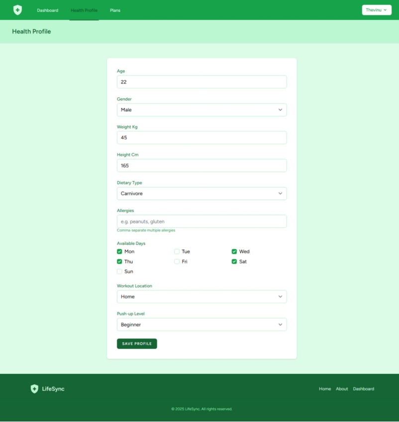Image resolution: width=399 pixels, height=422 pixels.
Task: Uncheck the Thu availability checkbox
Action: pyautogui.click(x=119, y=261)
